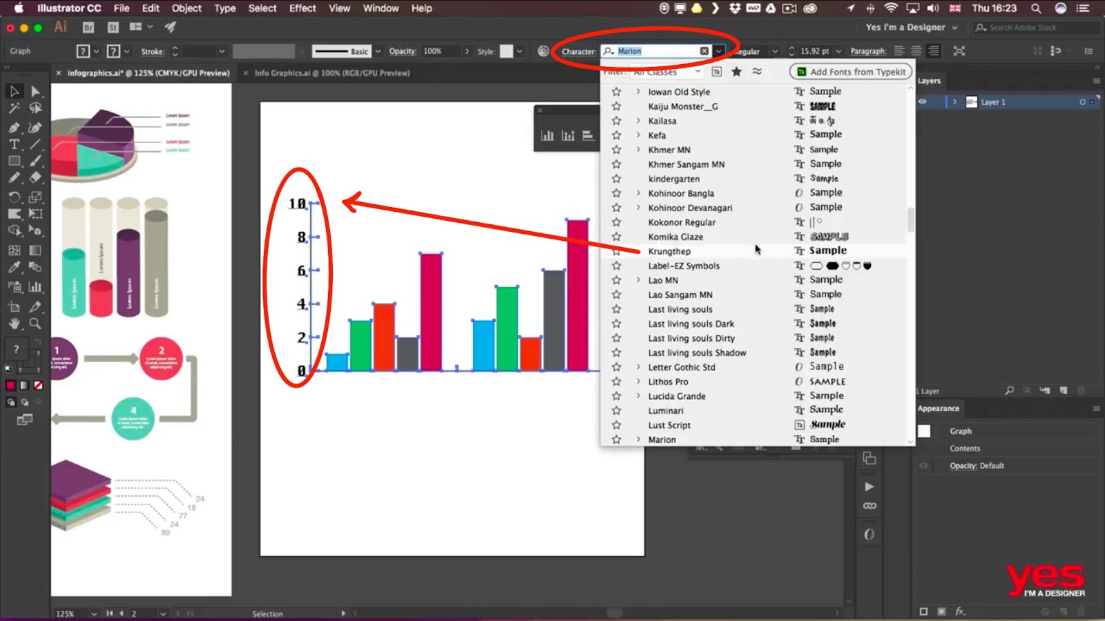Open the Regular font style dropdown
This screenshot has height=621, width=1105.
click(773, 50)
